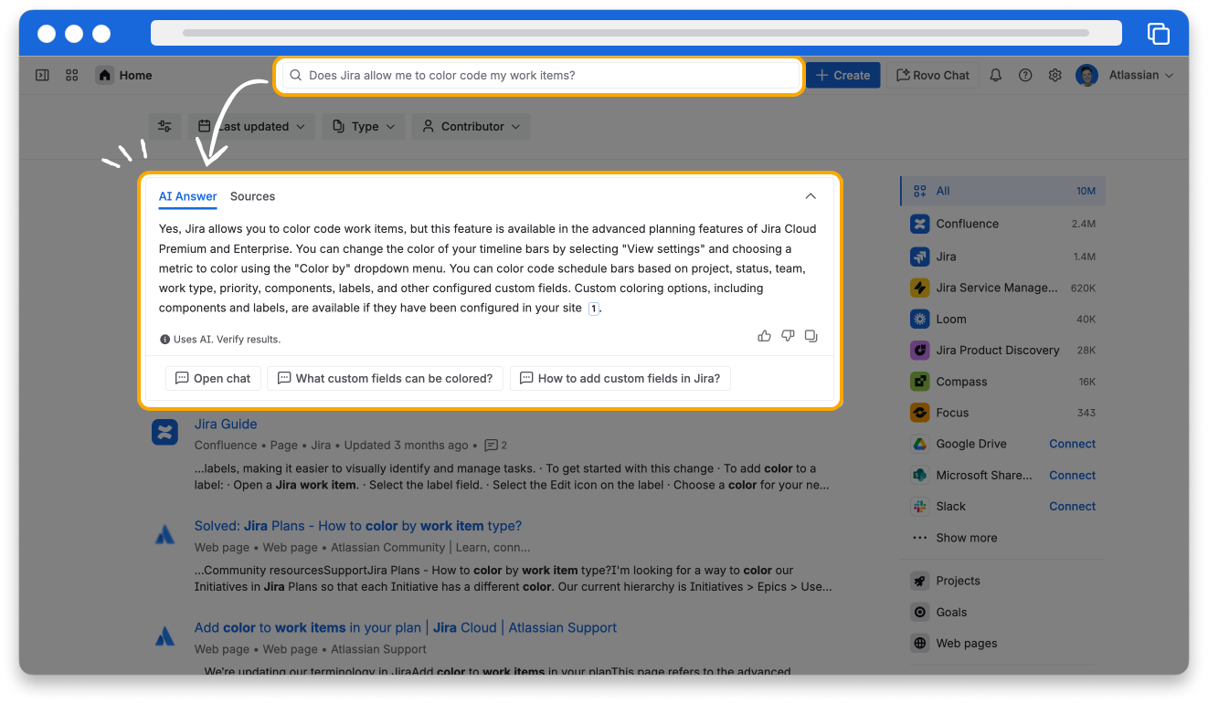Expand the Last updated dropdown
The width and height of the screenshot is (1208, 703).
pyautogui.click(x=252, y=127)
